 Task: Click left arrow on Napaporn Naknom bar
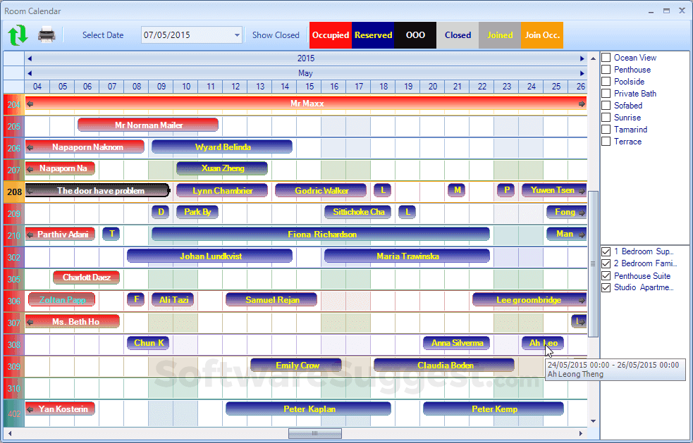[x=30, y=147]
